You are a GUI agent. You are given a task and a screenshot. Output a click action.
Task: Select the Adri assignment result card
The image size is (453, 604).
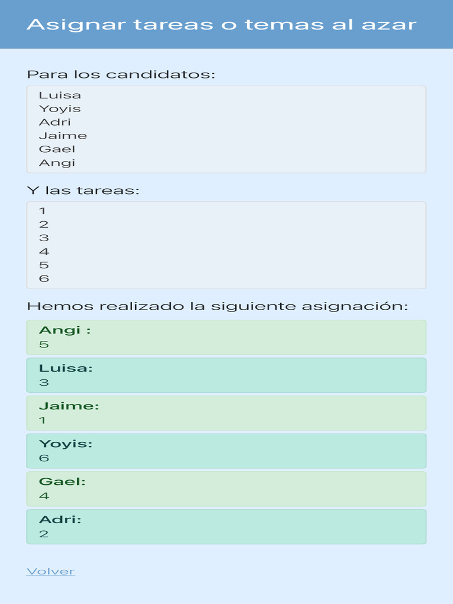226,527
